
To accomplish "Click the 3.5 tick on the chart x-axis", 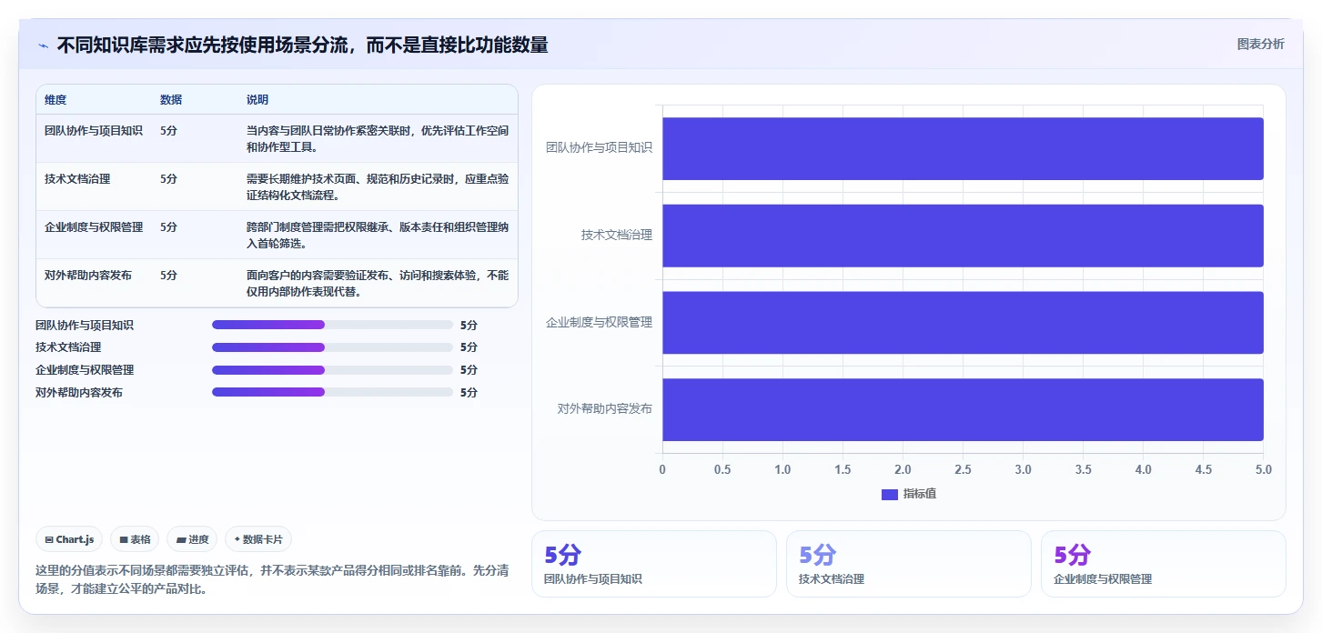I will point(1083,469).
